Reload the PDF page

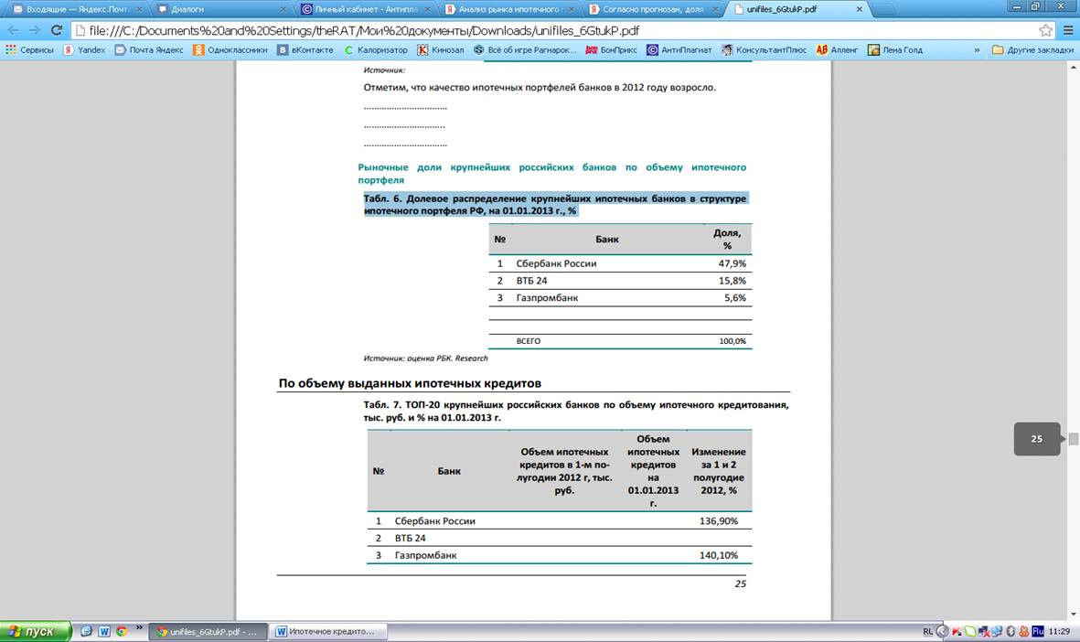pos(58,30)
